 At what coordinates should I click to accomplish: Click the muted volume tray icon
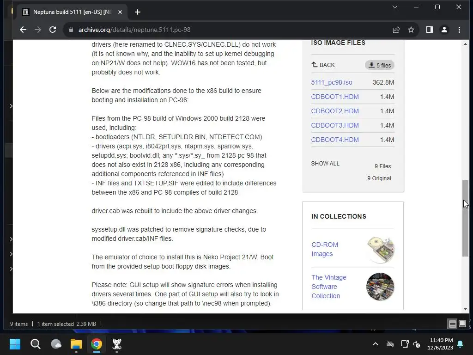point(417,344)
